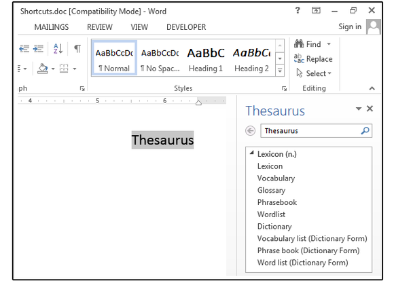Open the VIEW tab
Image resolution: width=394 pixels, height=283 pixels.
pyautogui.click(x=139, y=27)
